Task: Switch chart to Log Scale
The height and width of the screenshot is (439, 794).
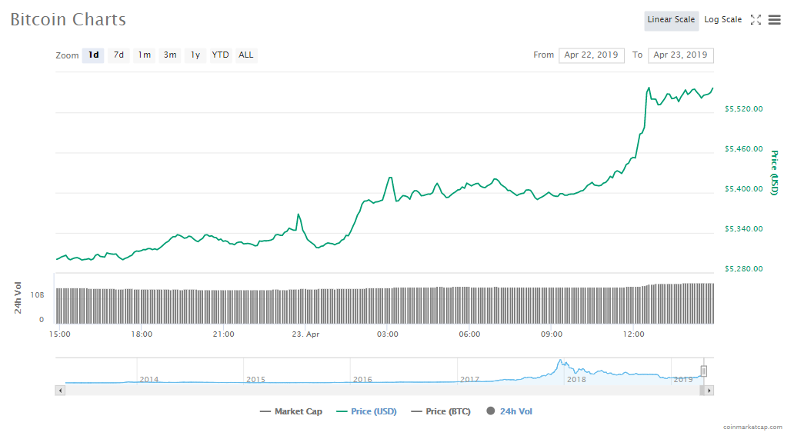Action: (x=722, y=20)
